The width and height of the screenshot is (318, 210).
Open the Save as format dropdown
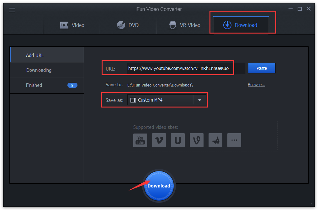pyautogui.click(x=167, y=100)
